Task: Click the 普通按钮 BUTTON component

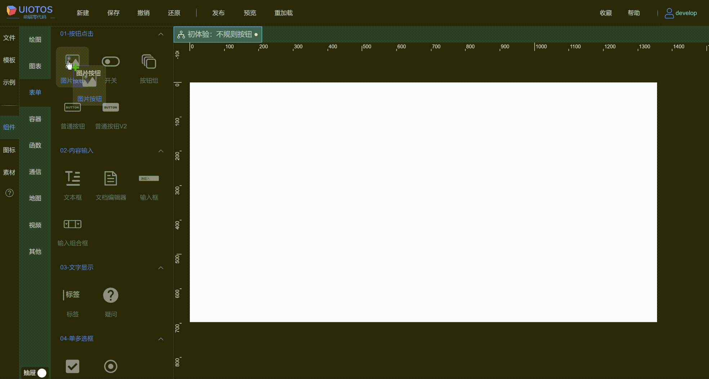Action: coord(72,107)
